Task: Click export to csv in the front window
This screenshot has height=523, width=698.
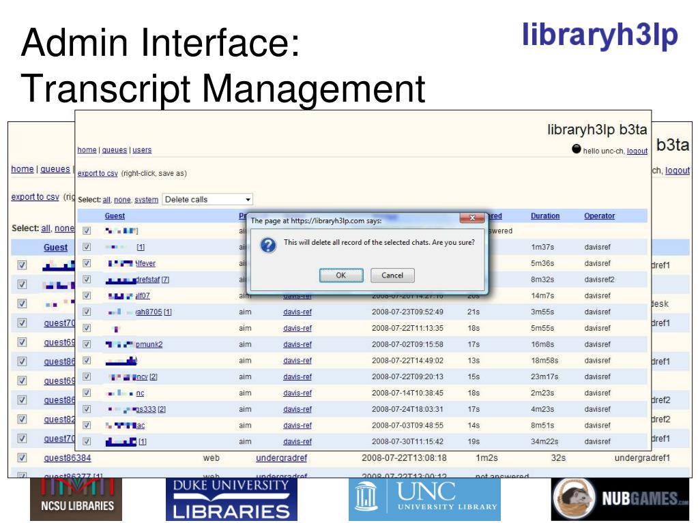Action: pos(98,173)
